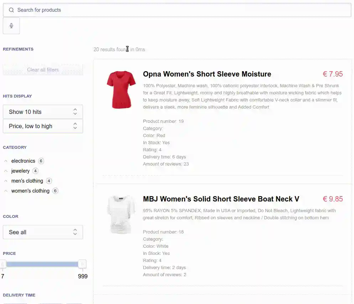
Task: Click the chevron icon beside jewelery
Action: point(6,171)
